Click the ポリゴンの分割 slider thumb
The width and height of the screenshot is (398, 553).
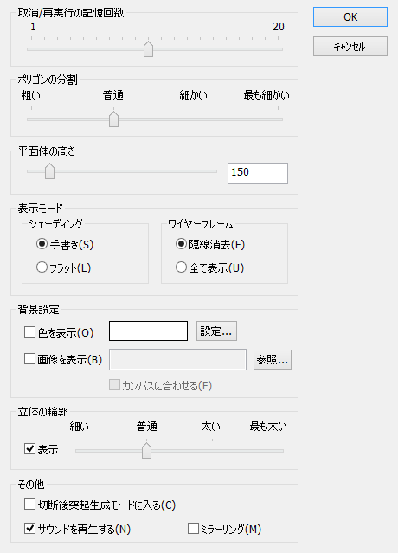113,119
